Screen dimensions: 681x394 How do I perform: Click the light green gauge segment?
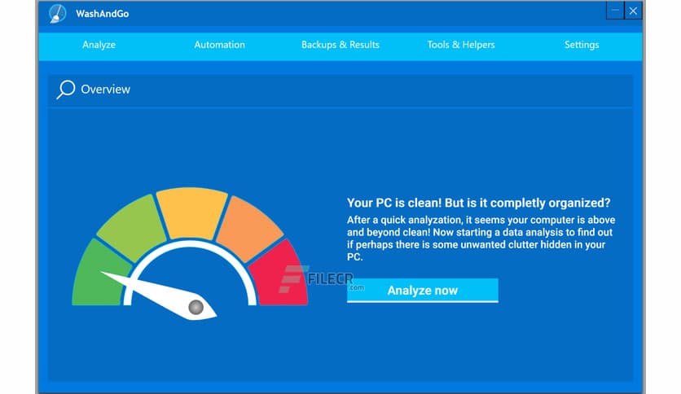132,227
